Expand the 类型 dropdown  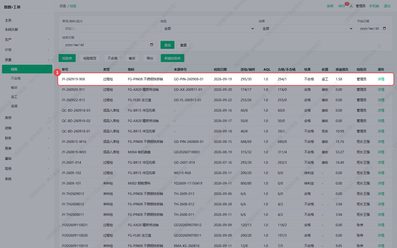[x=207, y=29]
